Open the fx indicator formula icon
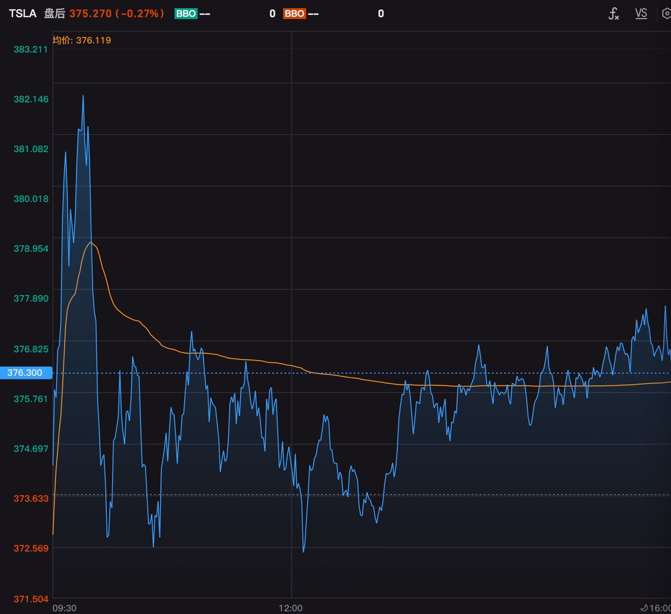Screen dimensions: 671x614 614,13
